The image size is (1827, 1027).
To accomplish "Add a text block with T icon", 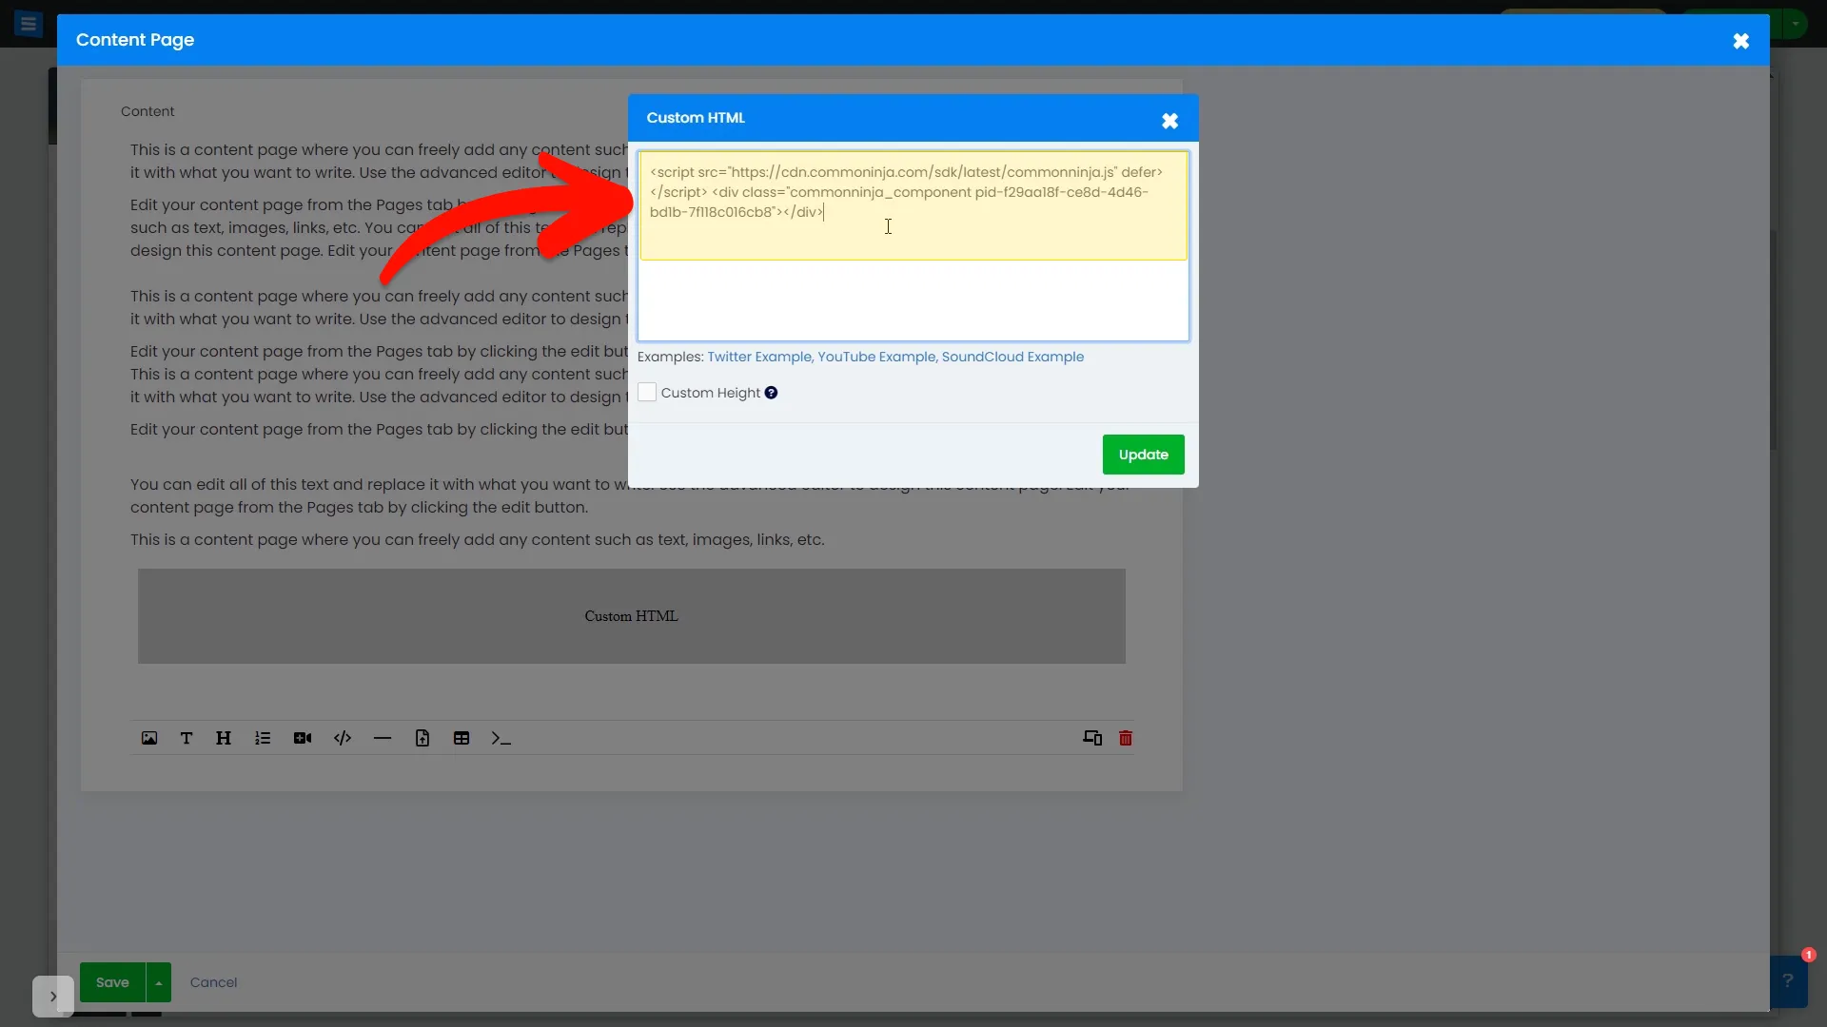I will [x=187, y=738].
